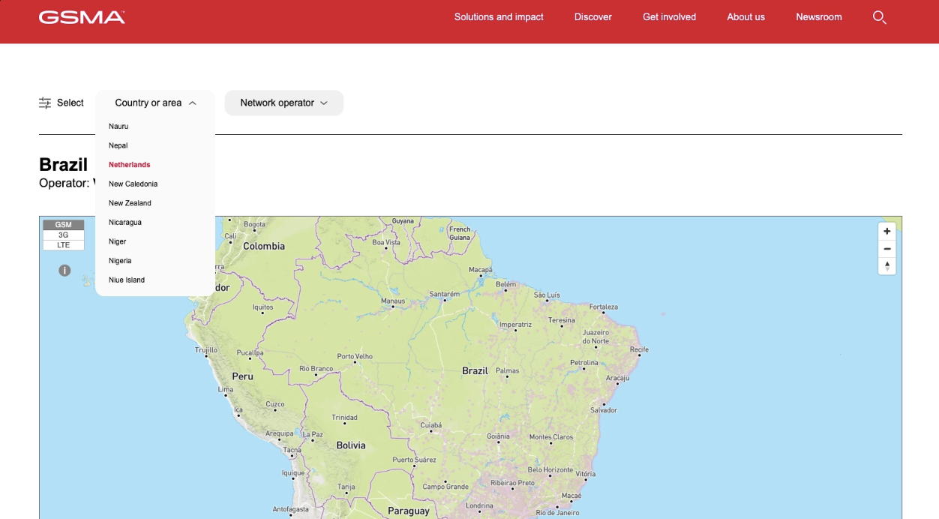
Task: Click Rio Branco on the map
Action: (x=316, y=368)
